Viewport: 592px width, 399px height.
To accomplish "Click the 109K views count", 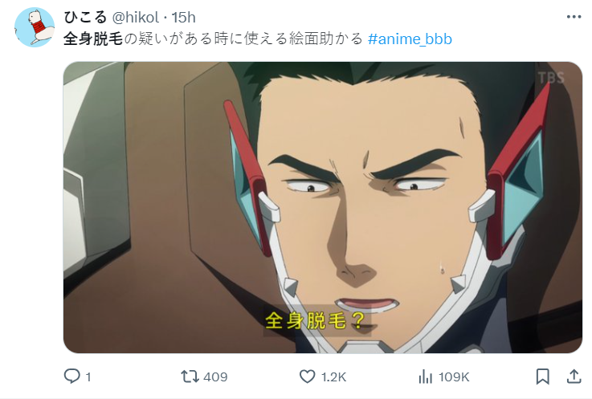I will (454, 377).
